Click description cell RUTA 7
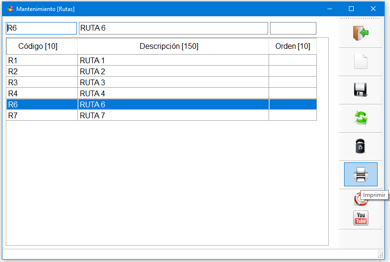 [173, 115]
